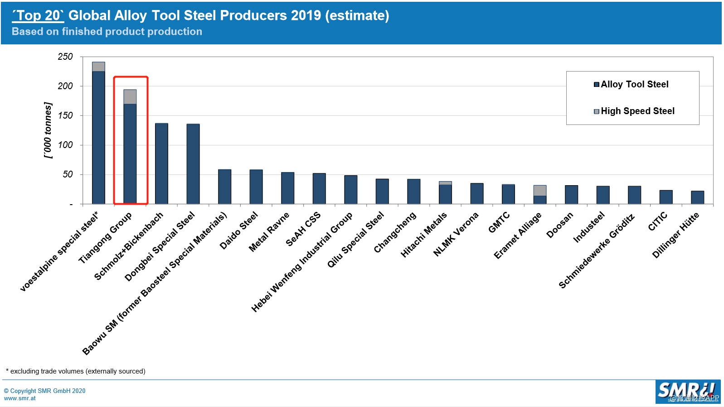The image size is (724, 407).
Task: Click the Schmolz+Bickenbach bar
Action: coord(161,163)
